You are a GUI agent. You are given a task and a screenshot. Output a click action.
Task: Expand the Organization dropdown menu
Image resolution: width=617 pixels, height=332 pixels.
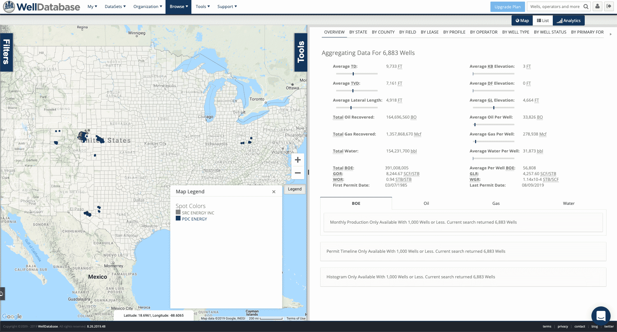(x=148, y=6)
